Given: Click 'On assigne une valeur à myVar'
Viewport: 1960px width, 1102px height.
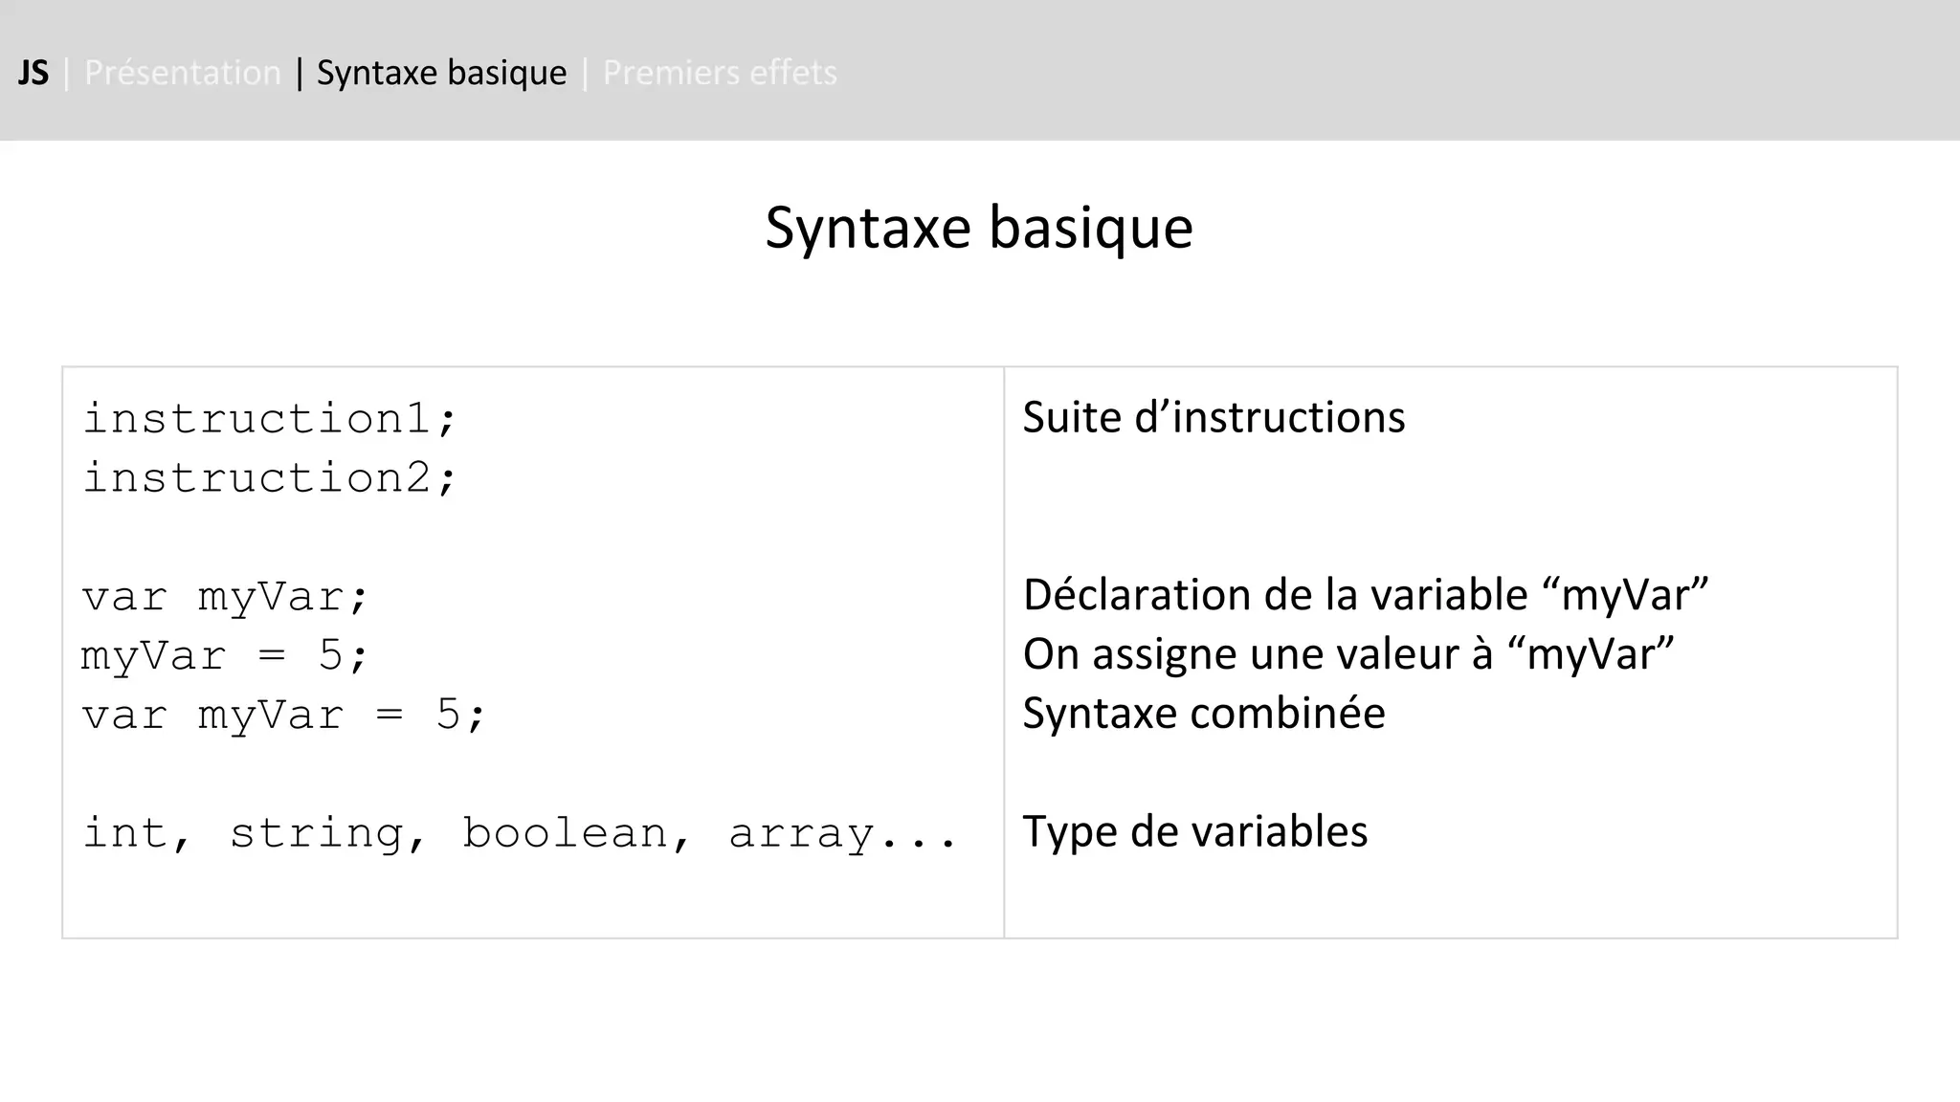Looking at the screenshot, I should (x=1348, y=654).
